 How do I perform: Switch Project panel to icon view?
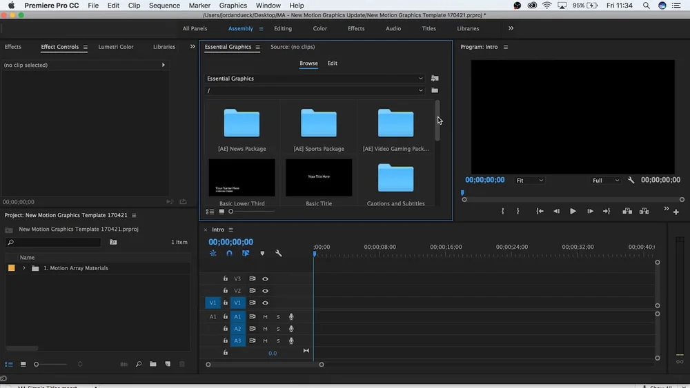pyautogui.click(x=23, y=364)
